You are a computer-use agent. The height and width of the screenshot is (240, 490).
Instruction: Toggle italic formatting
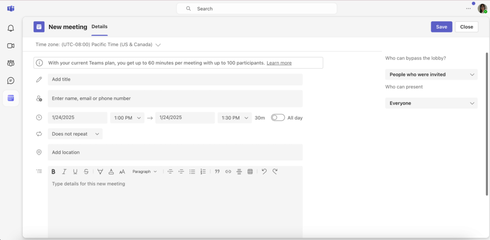[x=64, y=171]
